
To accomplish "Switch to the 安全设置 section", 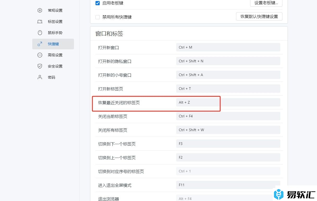I will pos(55,66).
